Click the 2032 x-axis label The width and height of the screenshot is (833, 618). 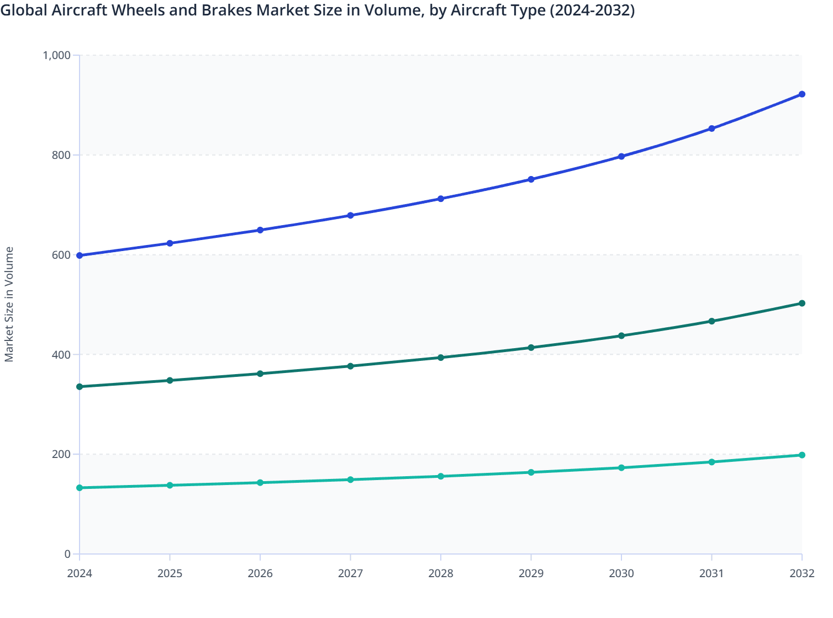click(802, 574)
